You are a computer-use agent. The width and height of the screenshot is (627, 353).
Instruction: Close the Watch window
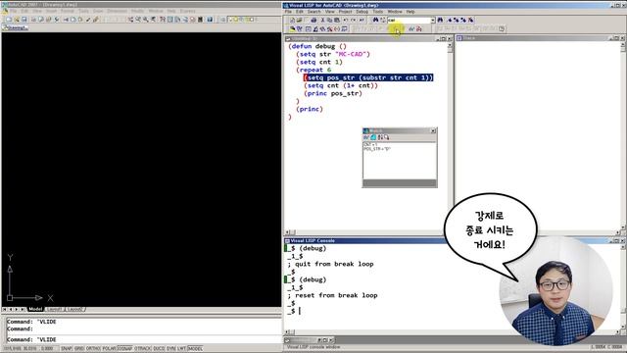coord(433,130)
